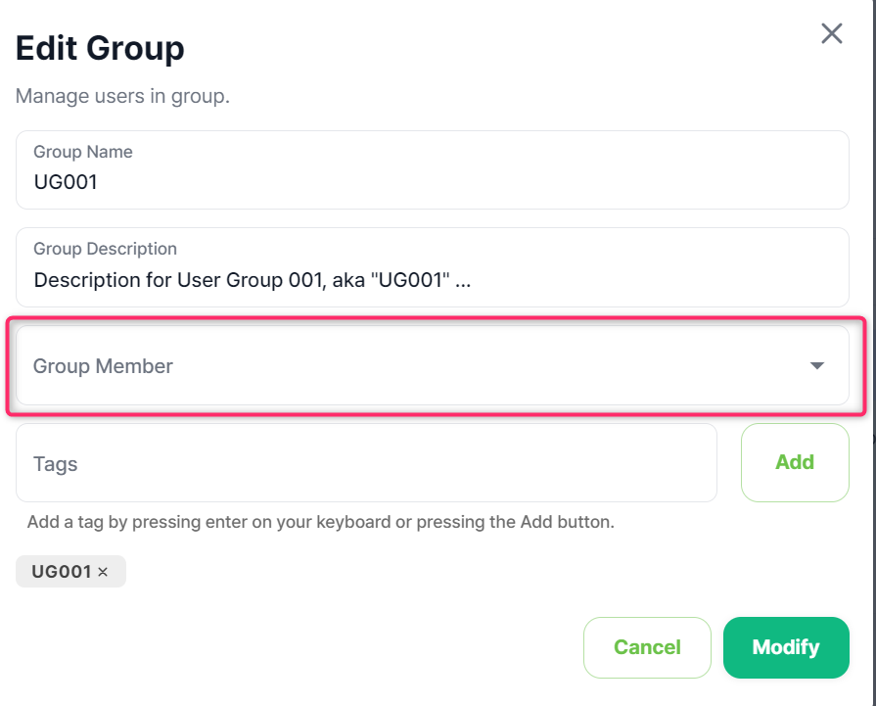Click the dropdown arrow beside Group Member

click(x=815, y=365)
